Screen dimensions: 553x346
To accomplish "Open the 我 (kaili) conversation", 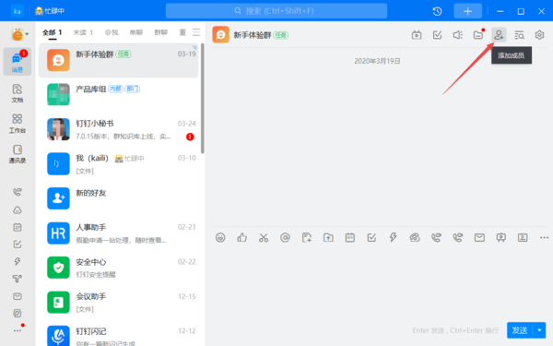I will click(119, 164).
